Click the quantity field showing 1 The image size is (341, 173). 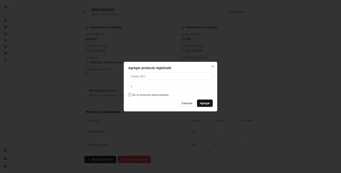coord(170,86)
